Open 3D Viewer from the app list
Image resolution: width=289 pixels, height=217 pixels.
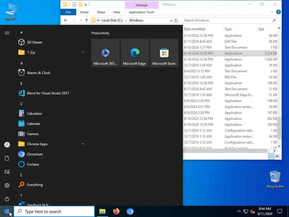[51, 42]
